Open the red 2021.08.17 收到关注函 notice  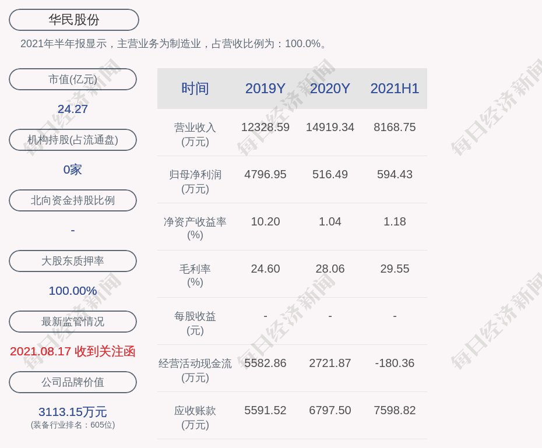tap(73, 351)
